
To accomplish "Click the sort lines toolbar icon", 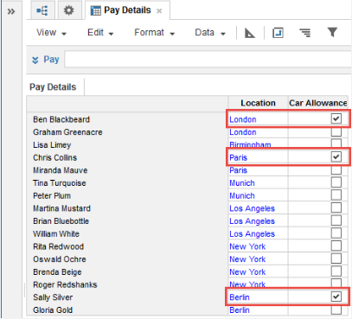I will (305, 33).
